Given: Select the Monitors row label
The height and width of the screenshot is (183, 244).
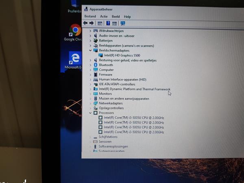Looking at the screenshot, I should click(105, 94).
